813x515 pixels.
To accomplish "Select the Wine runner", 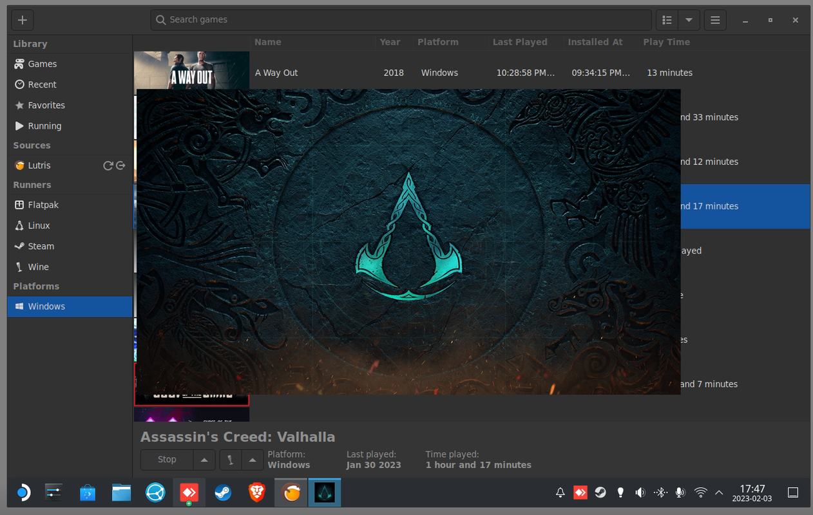I will tap(70, 267).
